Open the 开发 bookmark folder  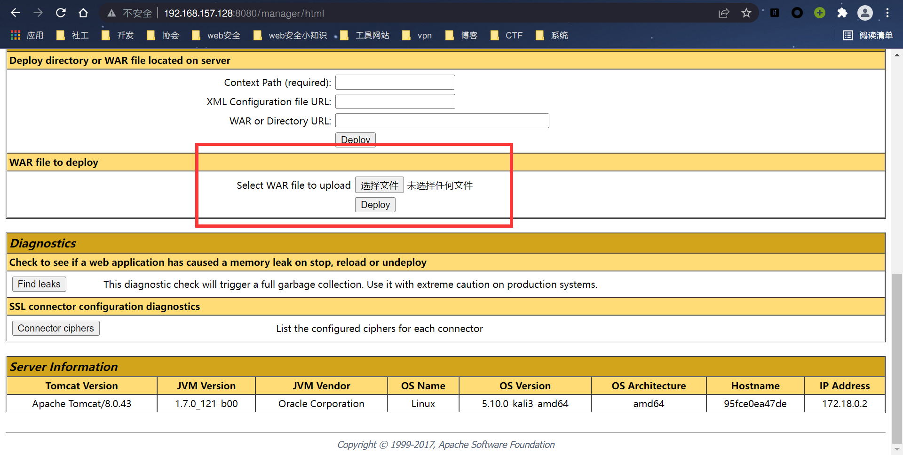(x=118, y=35)
